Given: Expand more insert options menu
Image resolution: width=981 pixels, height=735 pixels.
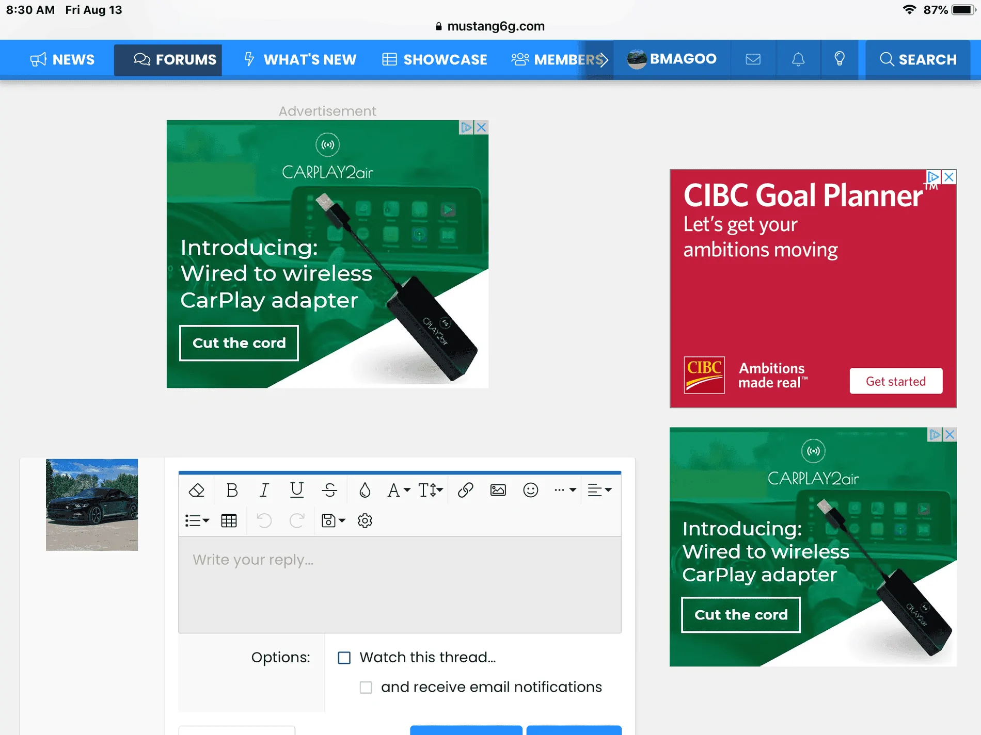Looking at the screenshot, I should click(565, 490).
